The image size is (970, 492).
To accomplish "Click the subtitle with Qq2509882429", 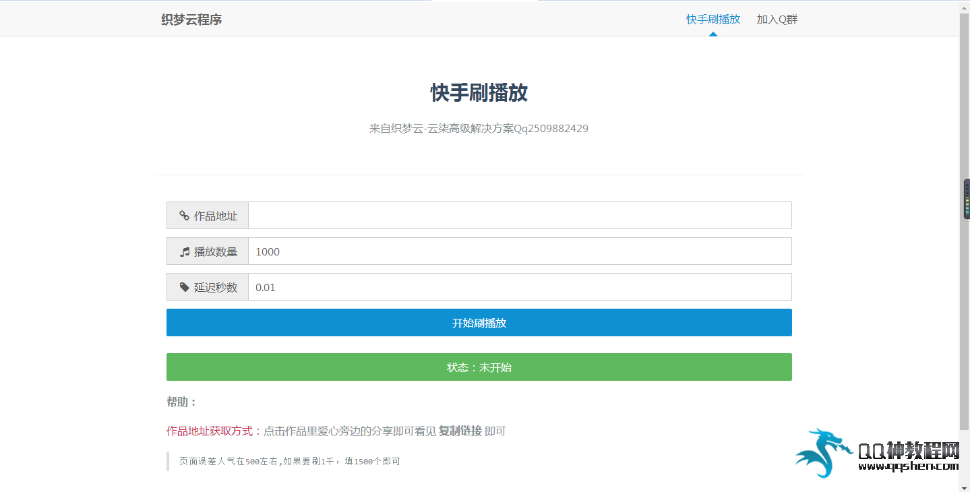I will click(479, 128).
